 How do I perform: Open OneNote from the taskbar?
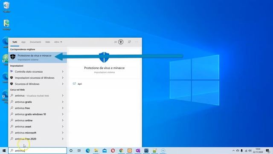tap(138, 151)
